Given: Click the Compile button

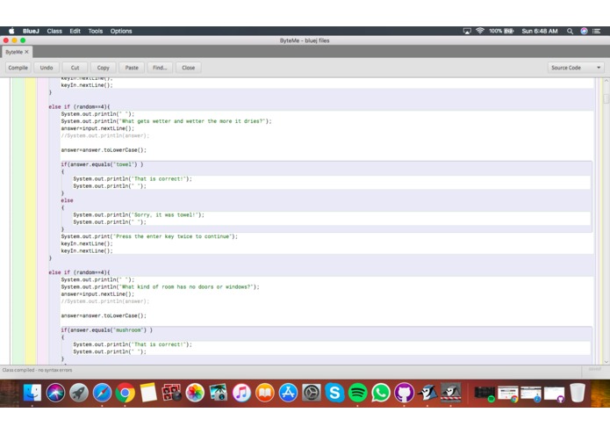Looking at the screenshot, I should pos(18,68).
